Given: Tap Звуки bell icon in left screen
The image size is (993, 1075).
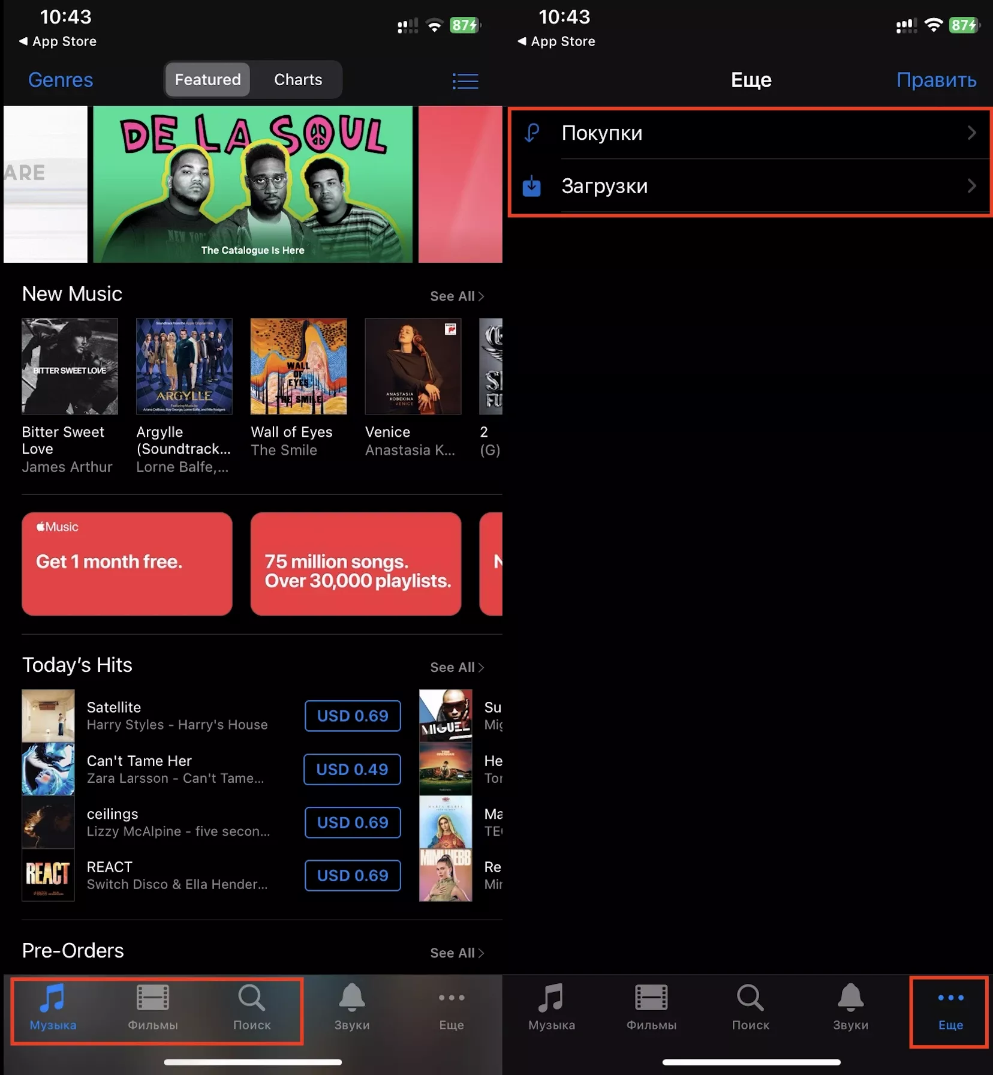Looking at the screenshot, I should click(352, 998).
